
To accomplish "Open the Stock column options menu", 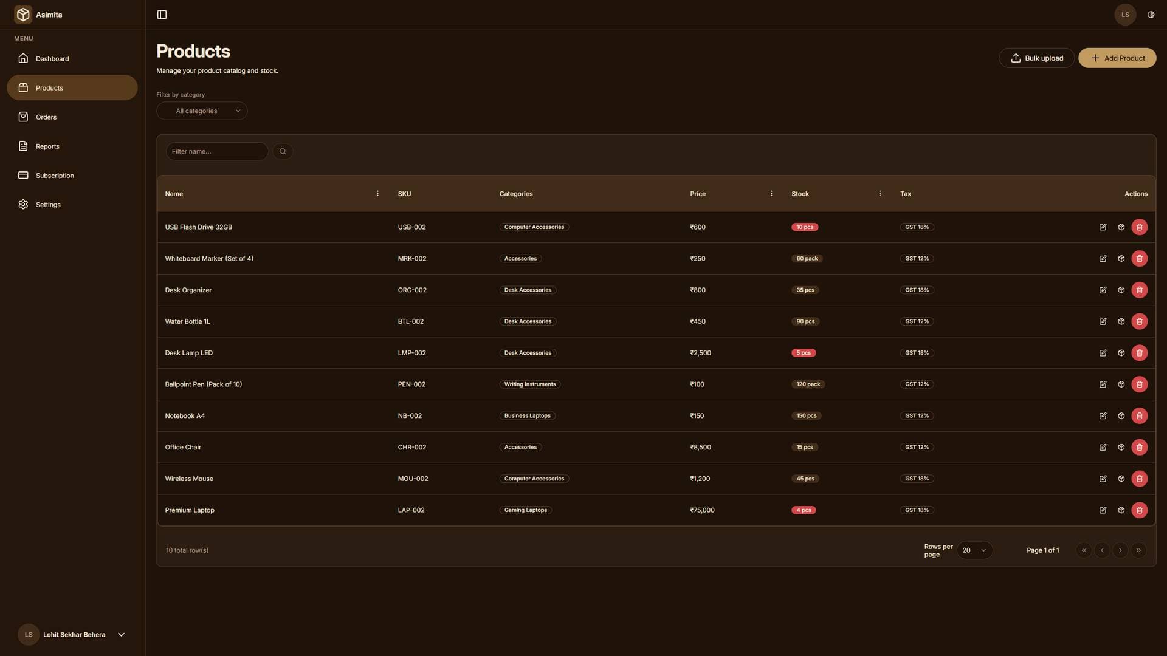I will pos(880,193).
